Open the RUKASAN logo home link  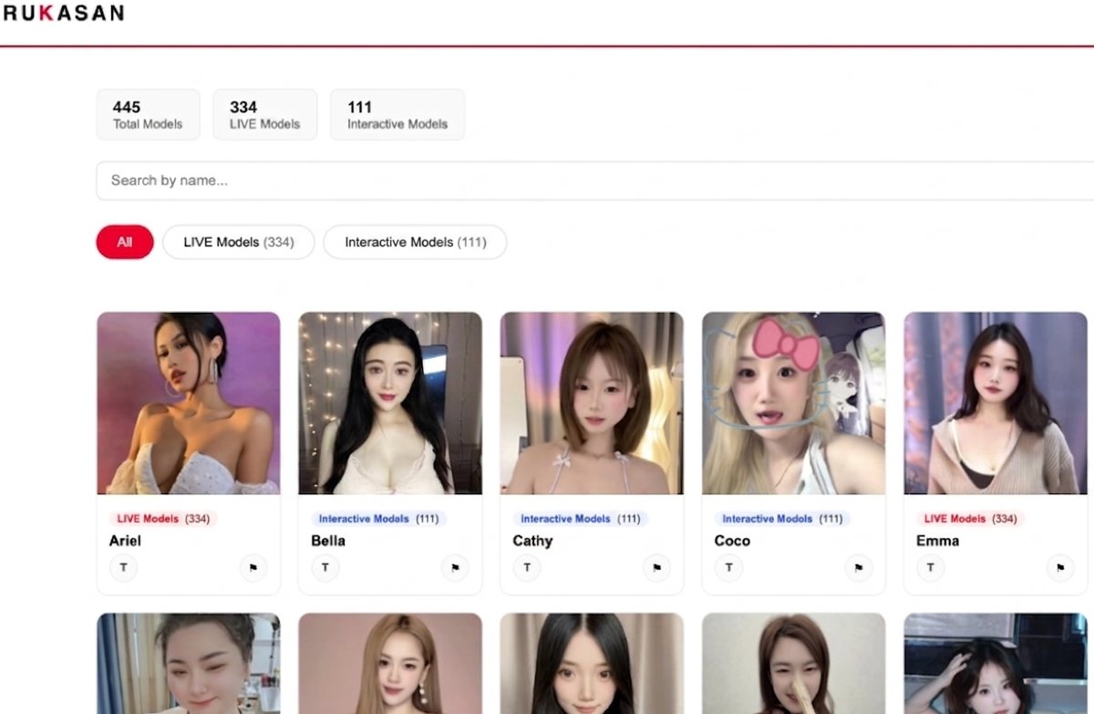tap(63, 13)
